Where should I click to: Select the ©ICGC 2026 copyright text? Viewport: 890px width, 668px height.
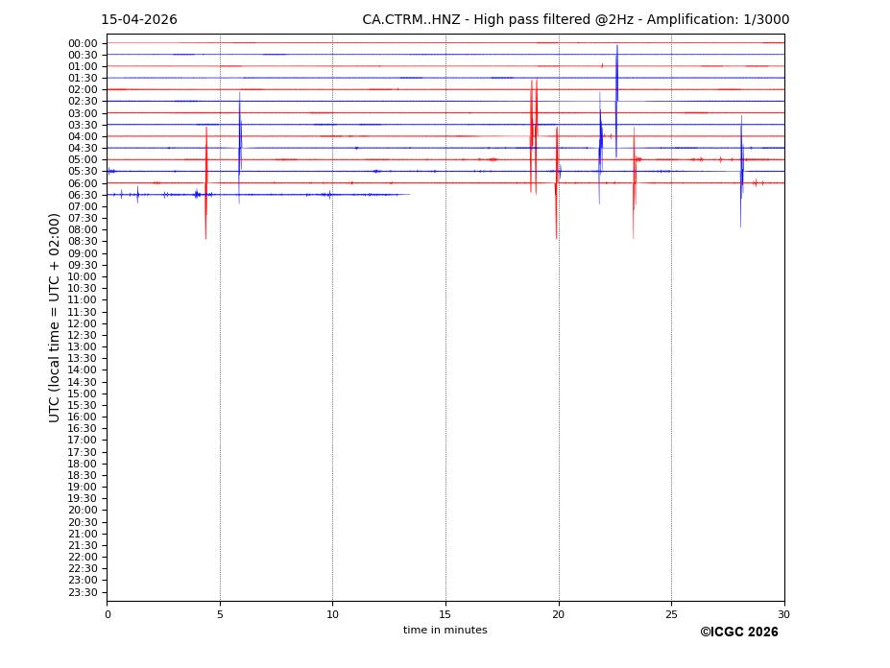click(x=738, y=632)
